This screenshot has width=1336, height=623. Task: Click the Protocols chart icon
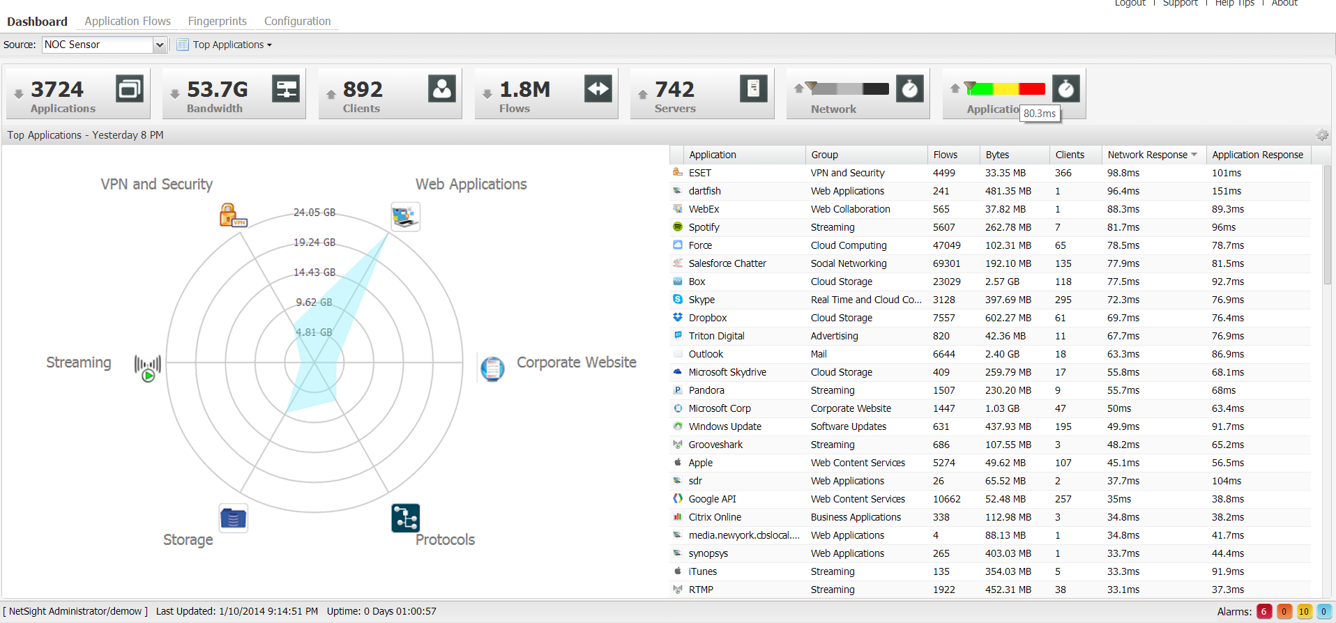click(x=405, y=518)
